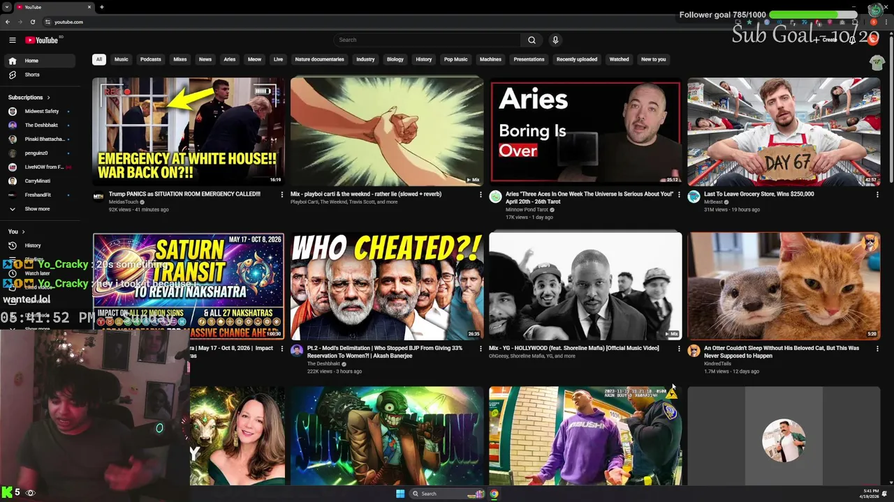Open Day 67 MrBeast thumbnail

784,132
